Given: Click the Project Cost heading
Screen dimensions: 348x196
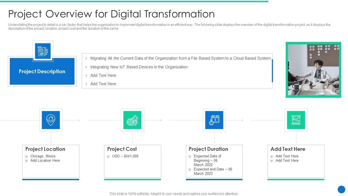Looking at the screenshot, I should 122,149.
